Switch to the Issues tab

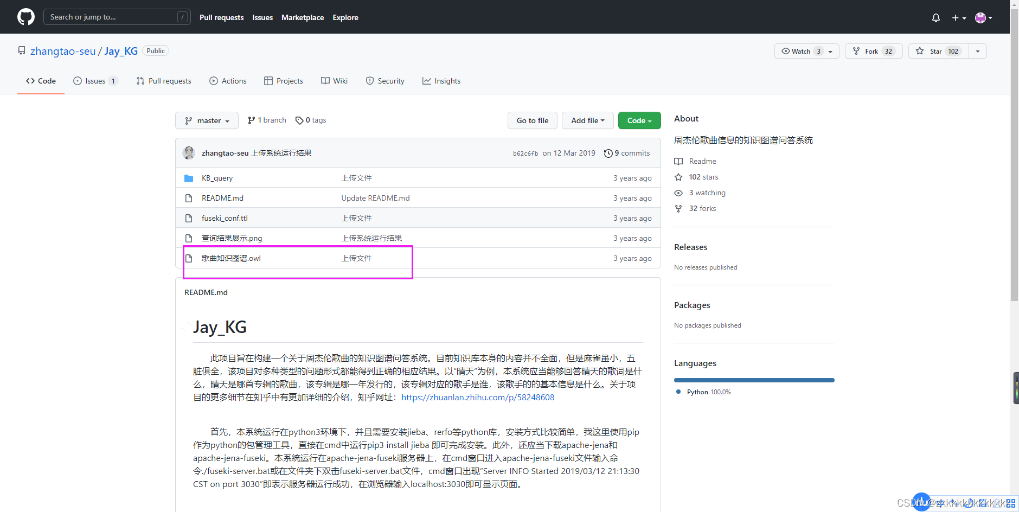(95, 81)
